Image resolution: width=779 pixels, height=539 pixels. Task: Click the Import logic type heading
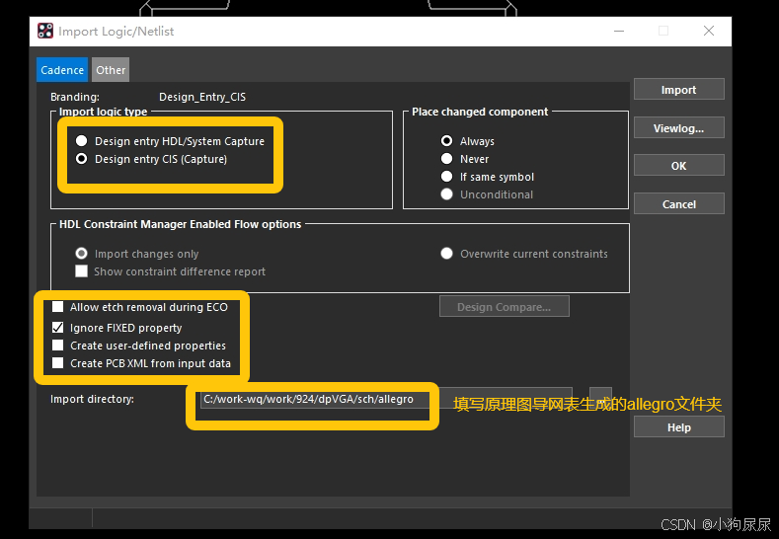click(104, 112)
